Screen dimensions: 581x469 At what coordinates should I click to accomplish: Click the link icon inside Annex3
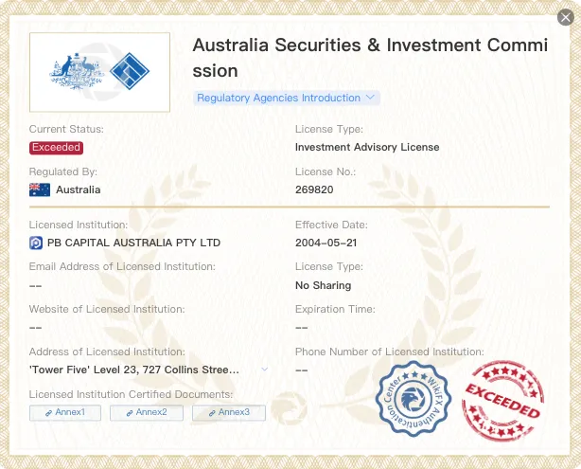click(x=212, y=413)
